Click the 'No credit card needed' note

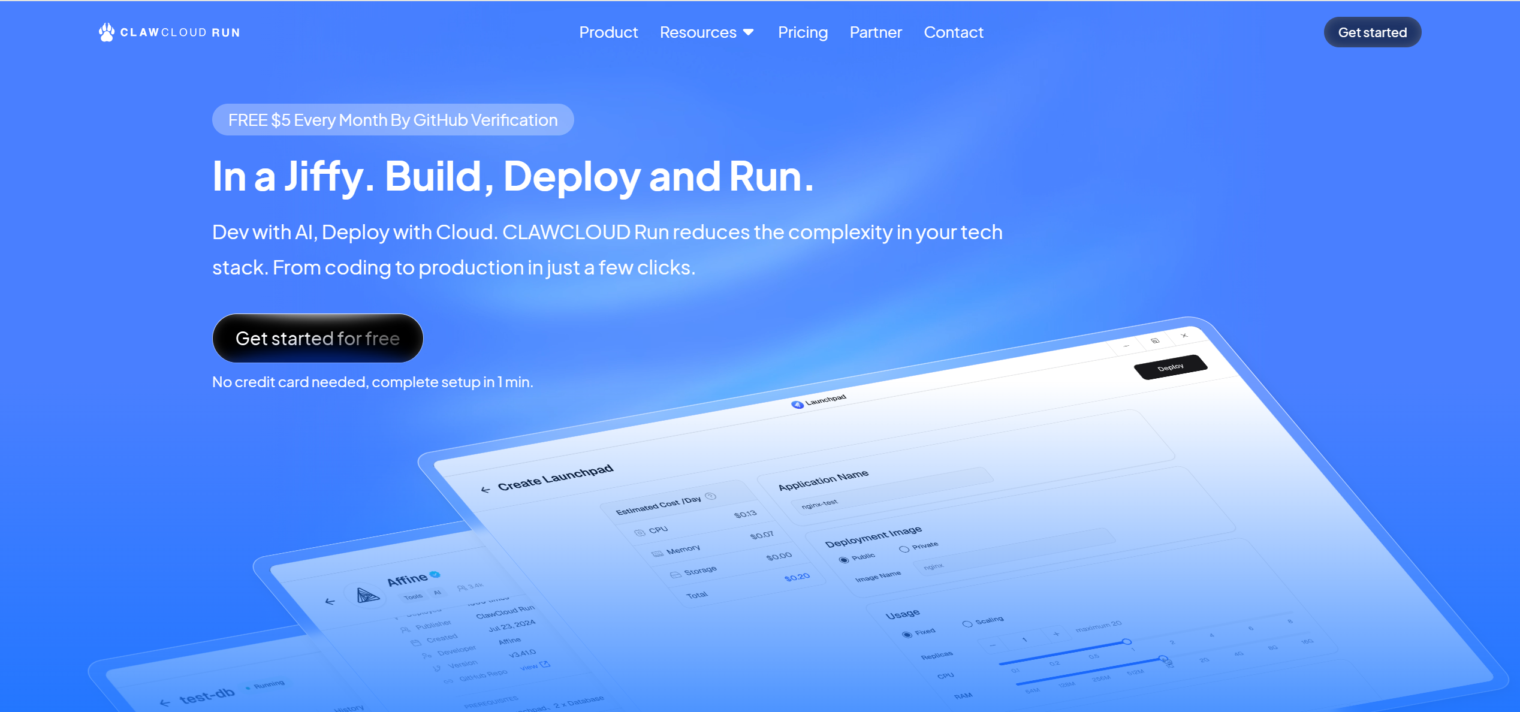pos(373,382)
